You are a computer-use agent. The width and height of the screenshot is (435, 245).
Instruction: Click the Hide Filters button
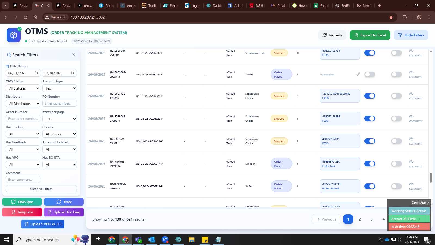point(411,35)
